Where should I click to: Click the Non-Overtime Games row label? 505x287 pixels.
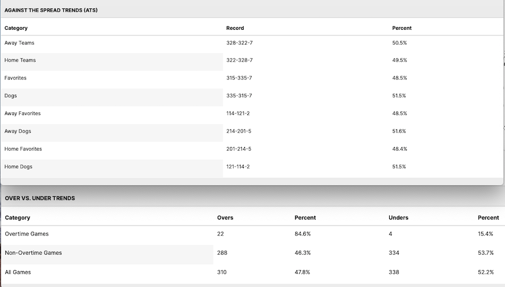click(x=33, y=253)
